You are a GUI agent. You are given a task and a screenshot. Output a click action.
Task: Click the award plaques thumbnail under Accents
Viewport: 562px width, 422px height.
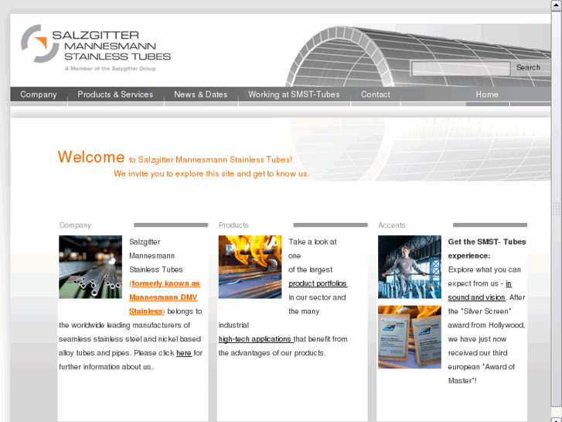click(410, 337)
